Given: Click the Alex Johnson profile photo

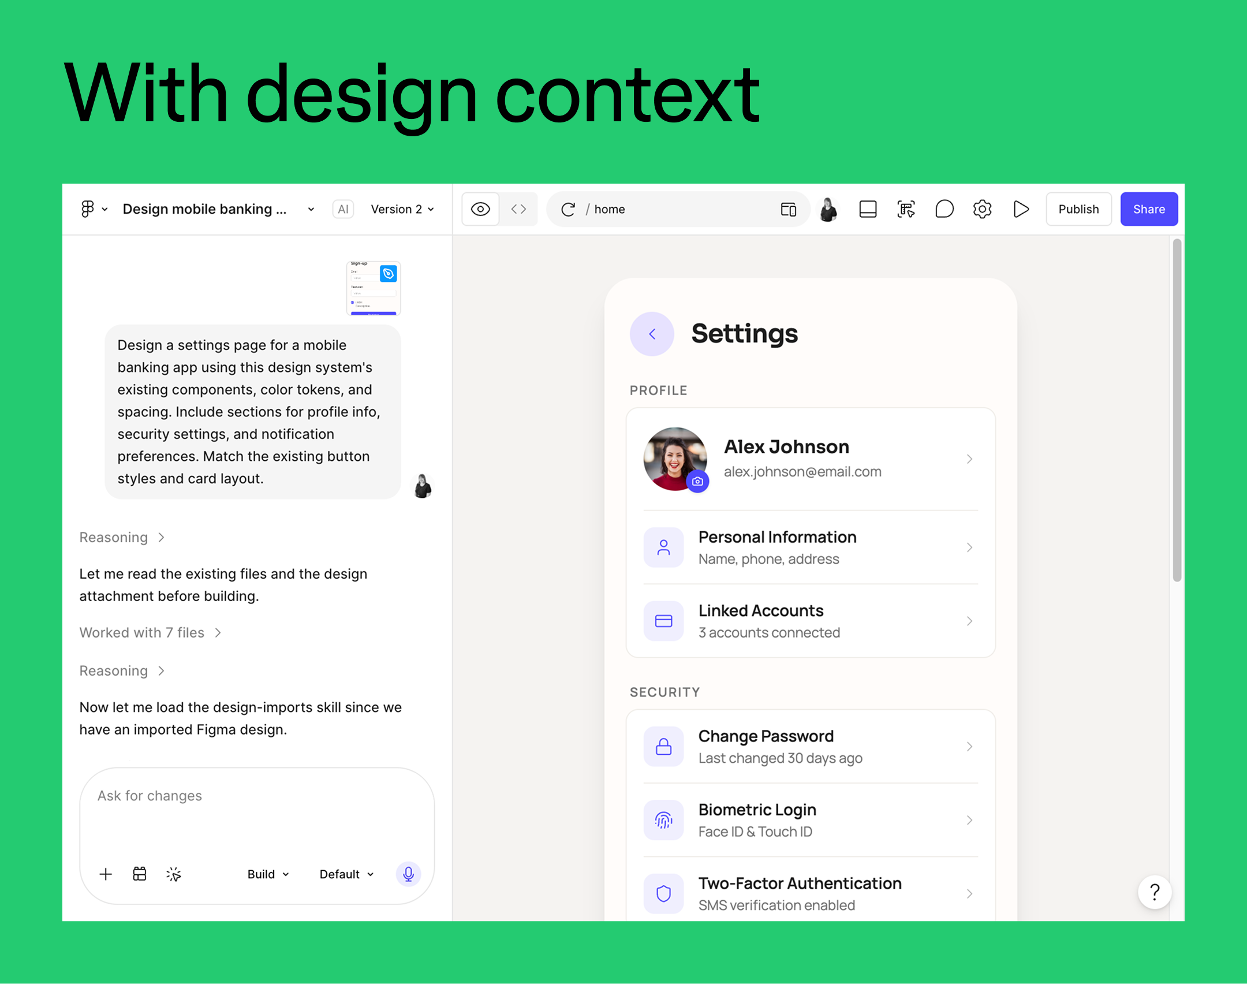Looking at the screenshot, I should [675, 459].
